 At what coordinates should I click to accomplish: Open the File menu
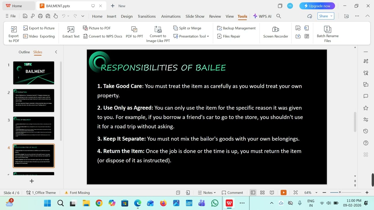tap(11, 16)
